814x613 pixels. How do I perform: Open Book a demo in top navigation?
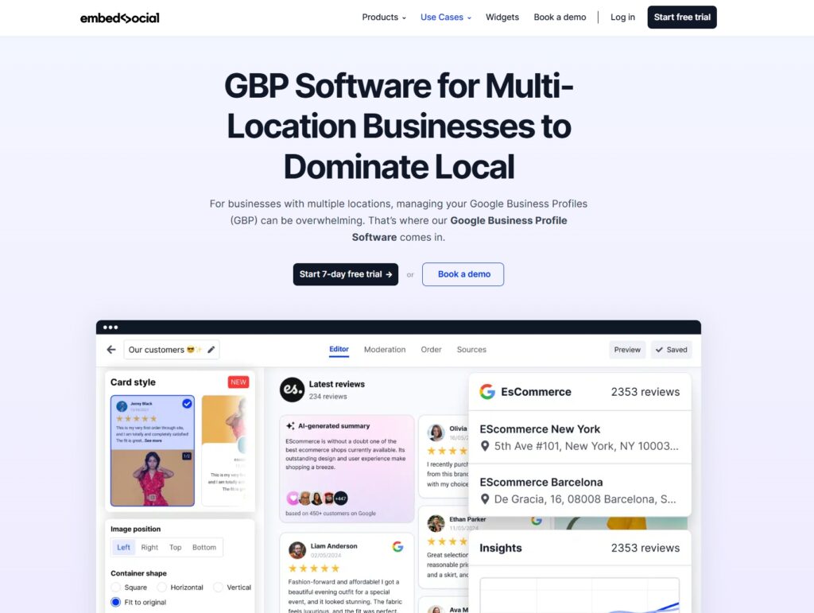pos(560,17)
